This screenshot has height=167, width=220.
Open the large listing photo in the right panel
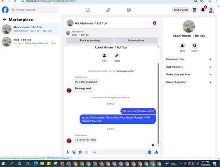189,26
